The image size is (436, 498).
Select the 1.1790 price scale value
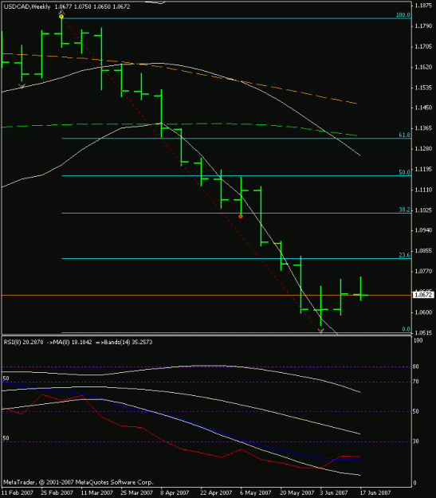(x=423, y=25)
